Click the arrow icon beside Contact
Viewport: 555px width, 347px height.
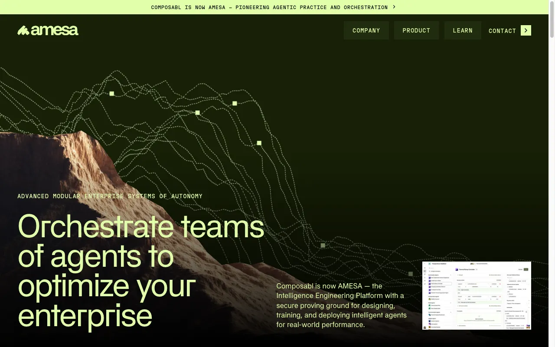526,30
